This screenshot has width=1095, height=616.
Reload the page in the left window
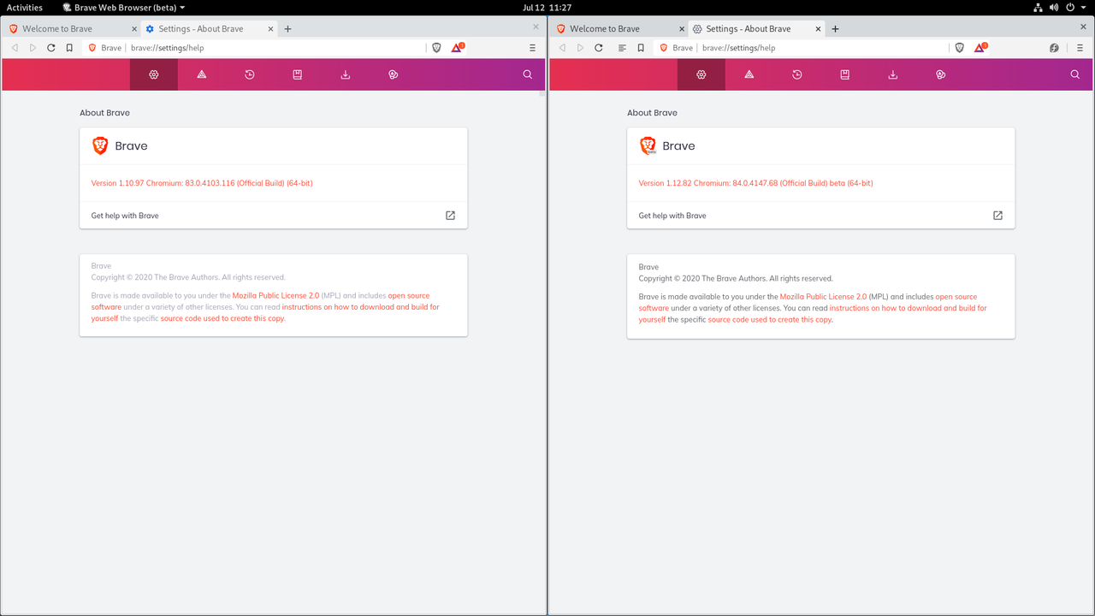tap(51, 48)
